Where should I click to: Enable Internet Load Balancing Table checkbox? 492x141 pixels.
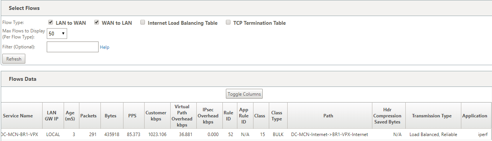coord(143,22)
